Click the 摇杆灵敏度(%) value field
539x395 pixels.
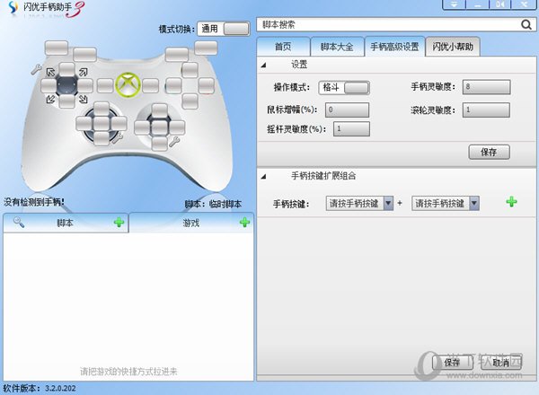click(351, 128)
